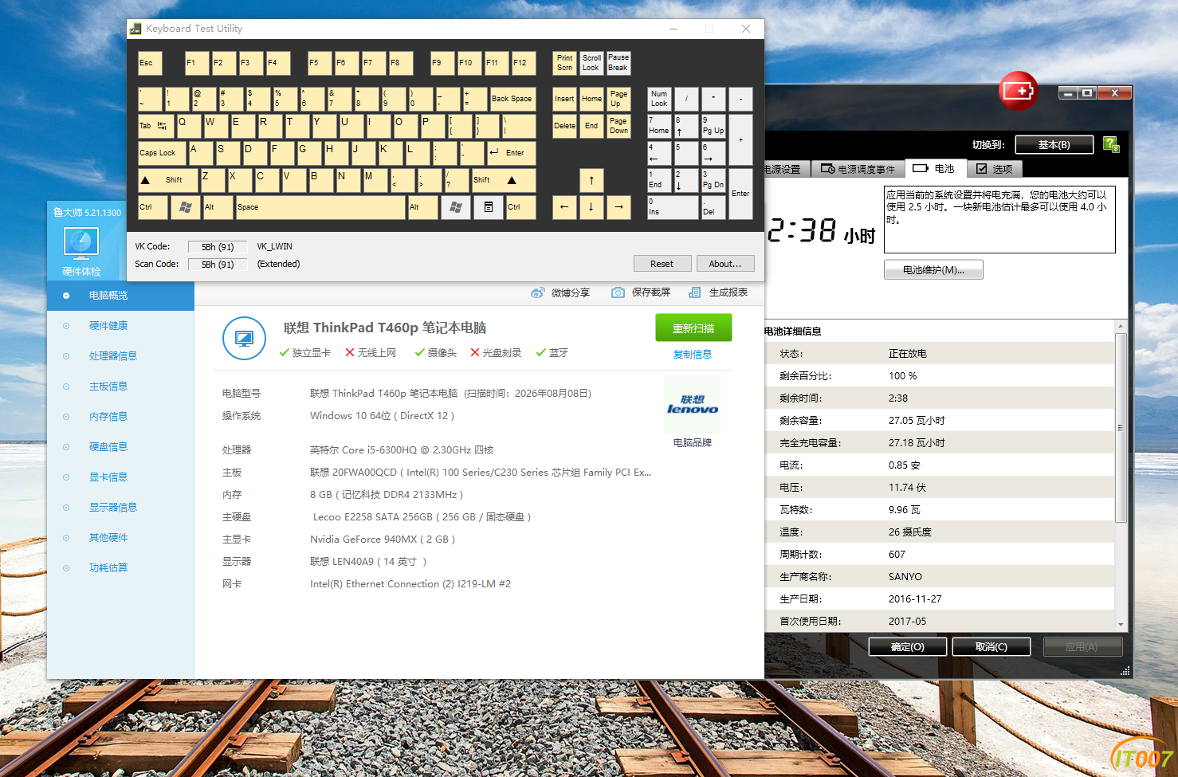Click the Delete key
The height and width of the screenshot is (777, 1178).
(564, 126)
